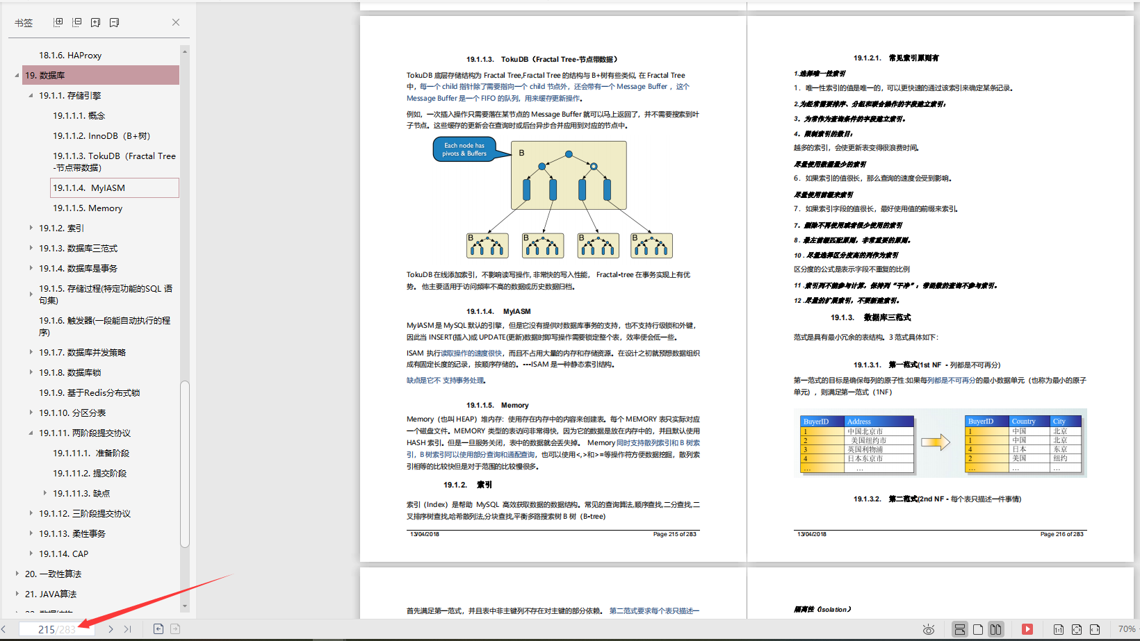Go to the previous page
This screenshot has height=641, width=1140.
[3, 629]
